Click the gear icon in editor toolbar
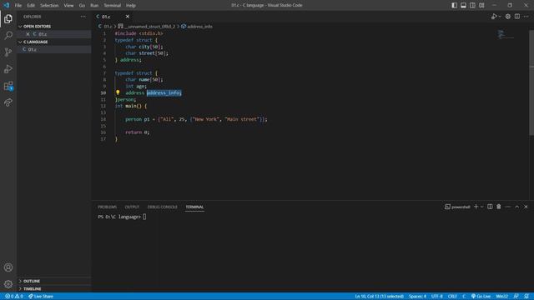Image resolution: width=534 pixels, height=300 pixels. pos(508,17)
